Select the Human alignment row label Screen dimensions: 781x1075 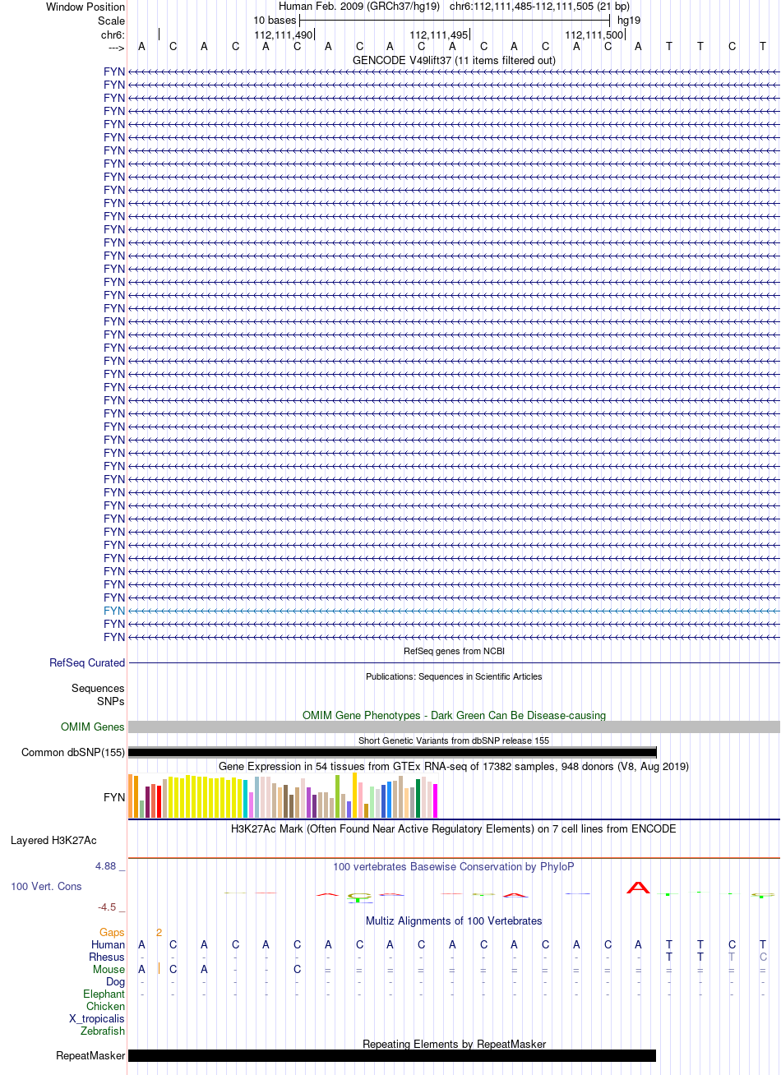click(x=109, y=944)
